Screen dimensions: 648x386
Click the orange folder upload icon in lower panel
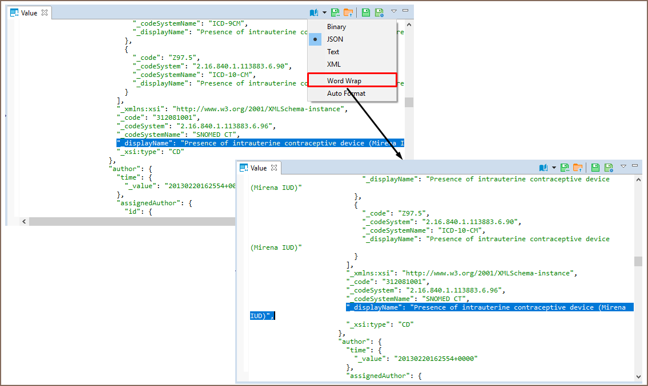click(x=578, y=167)
